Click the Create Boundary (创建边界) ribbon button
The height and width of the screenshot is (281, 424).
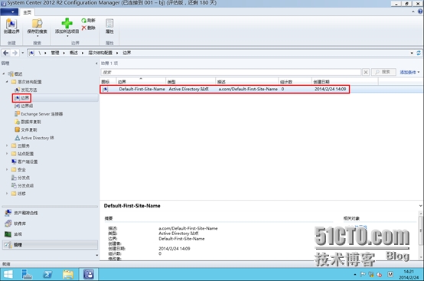[11, 26]
